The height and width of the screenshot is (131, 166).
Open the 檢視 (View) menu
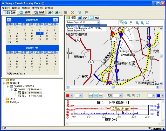click(x=26, y=8)
